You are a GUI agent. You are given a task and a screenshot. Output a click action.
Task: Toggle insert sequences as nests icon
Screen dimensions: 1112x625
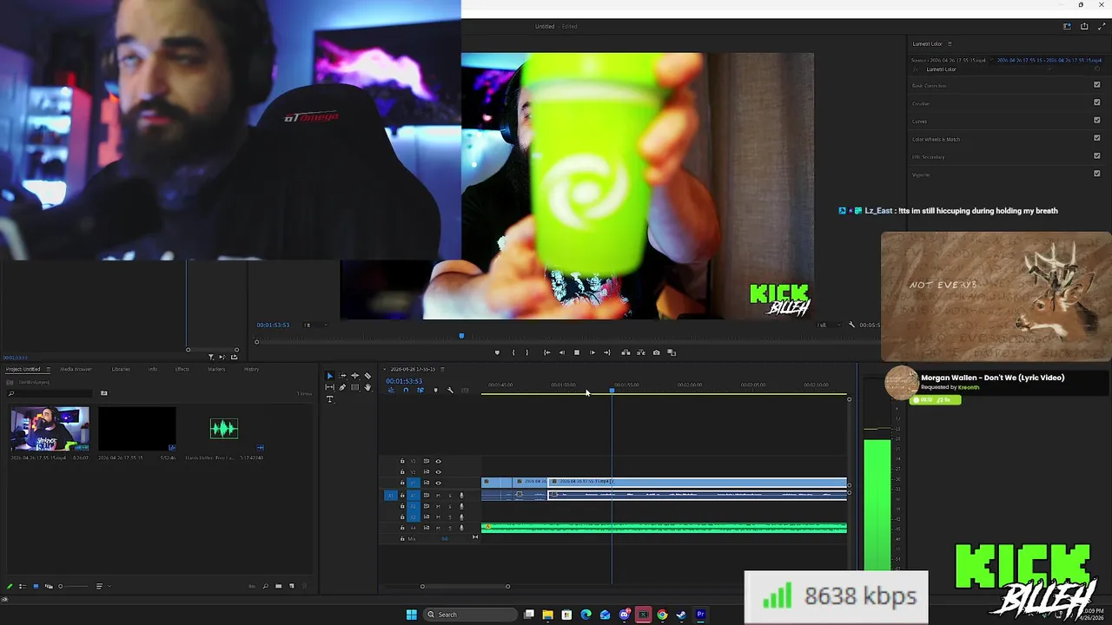pyautogui.click(x=390, y=391)
